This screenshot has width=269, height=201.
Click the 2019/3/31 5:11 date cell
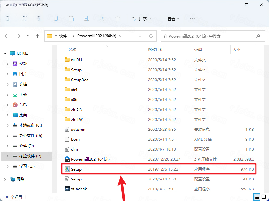click(x=162, y=189)
